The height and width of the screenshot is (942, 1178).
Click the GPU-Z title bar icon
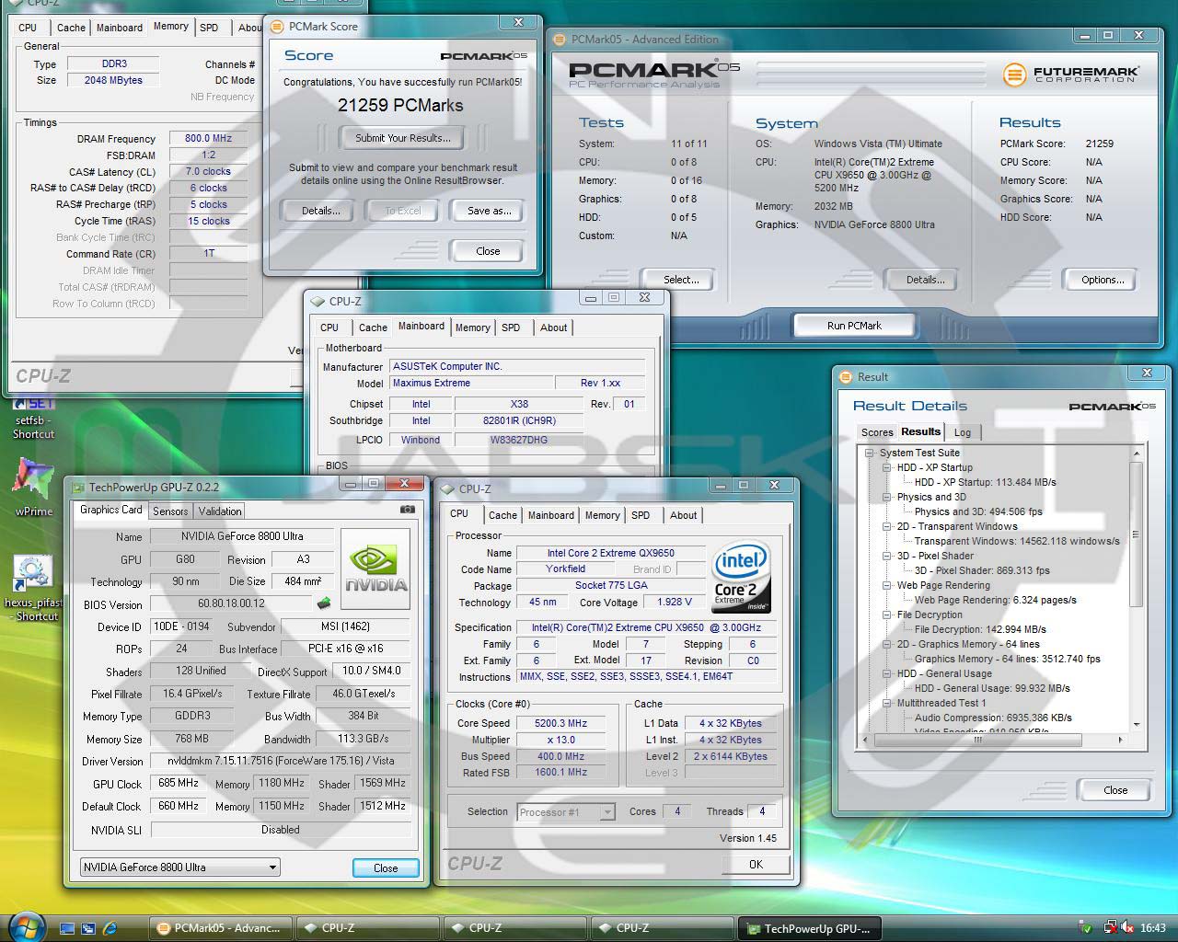tap(76, 487)
